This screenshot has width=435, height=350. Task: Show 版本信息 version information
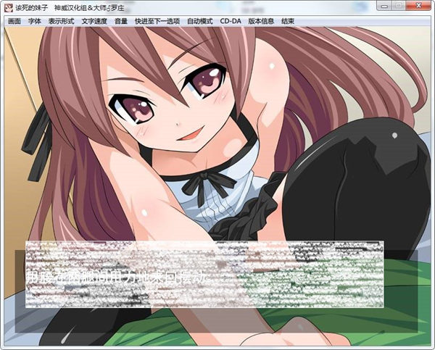261,21
